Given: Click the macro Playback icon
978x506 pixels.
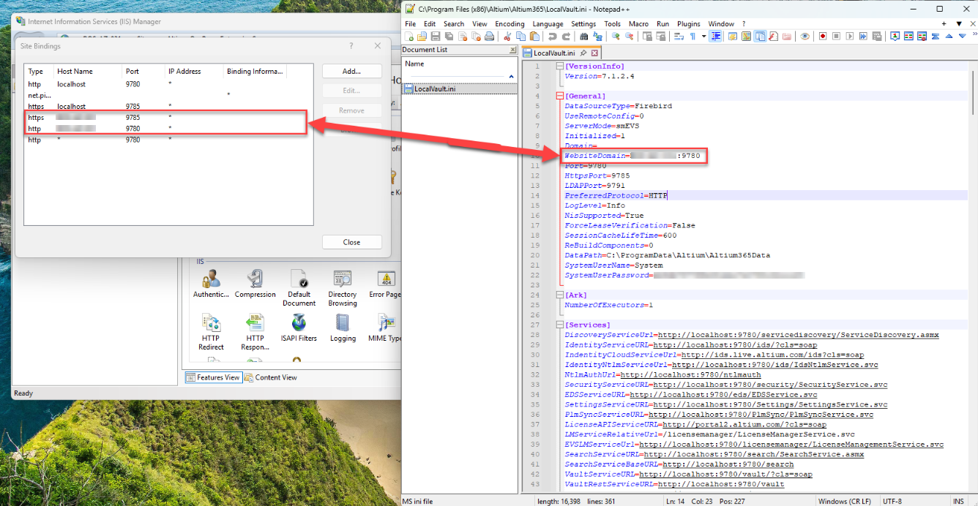Looking at the screenshot, I should point(849,36).
